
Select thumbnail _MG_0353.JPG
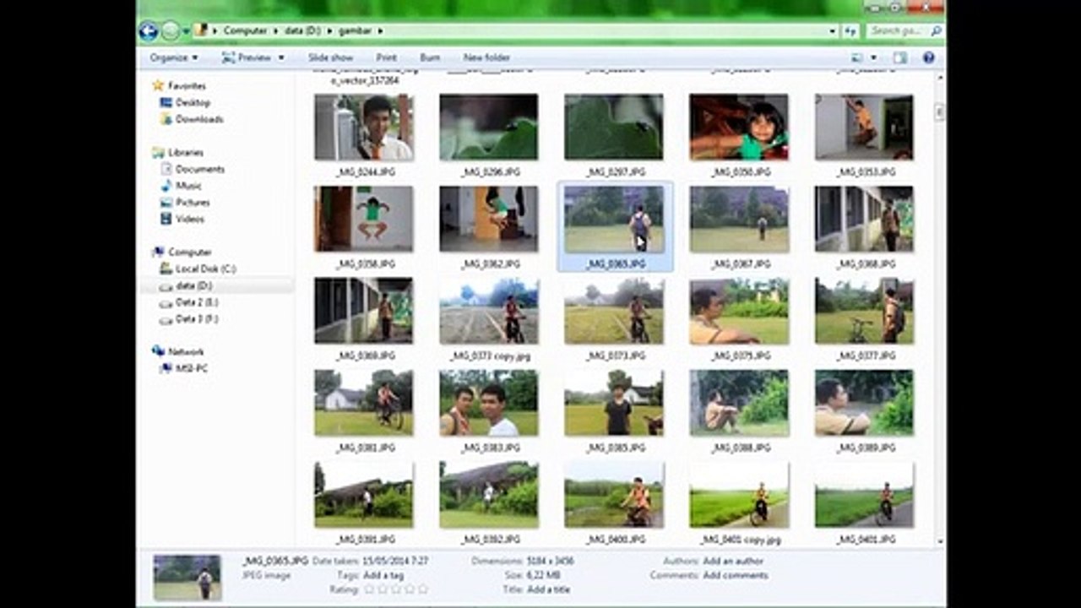pos(864,127)
